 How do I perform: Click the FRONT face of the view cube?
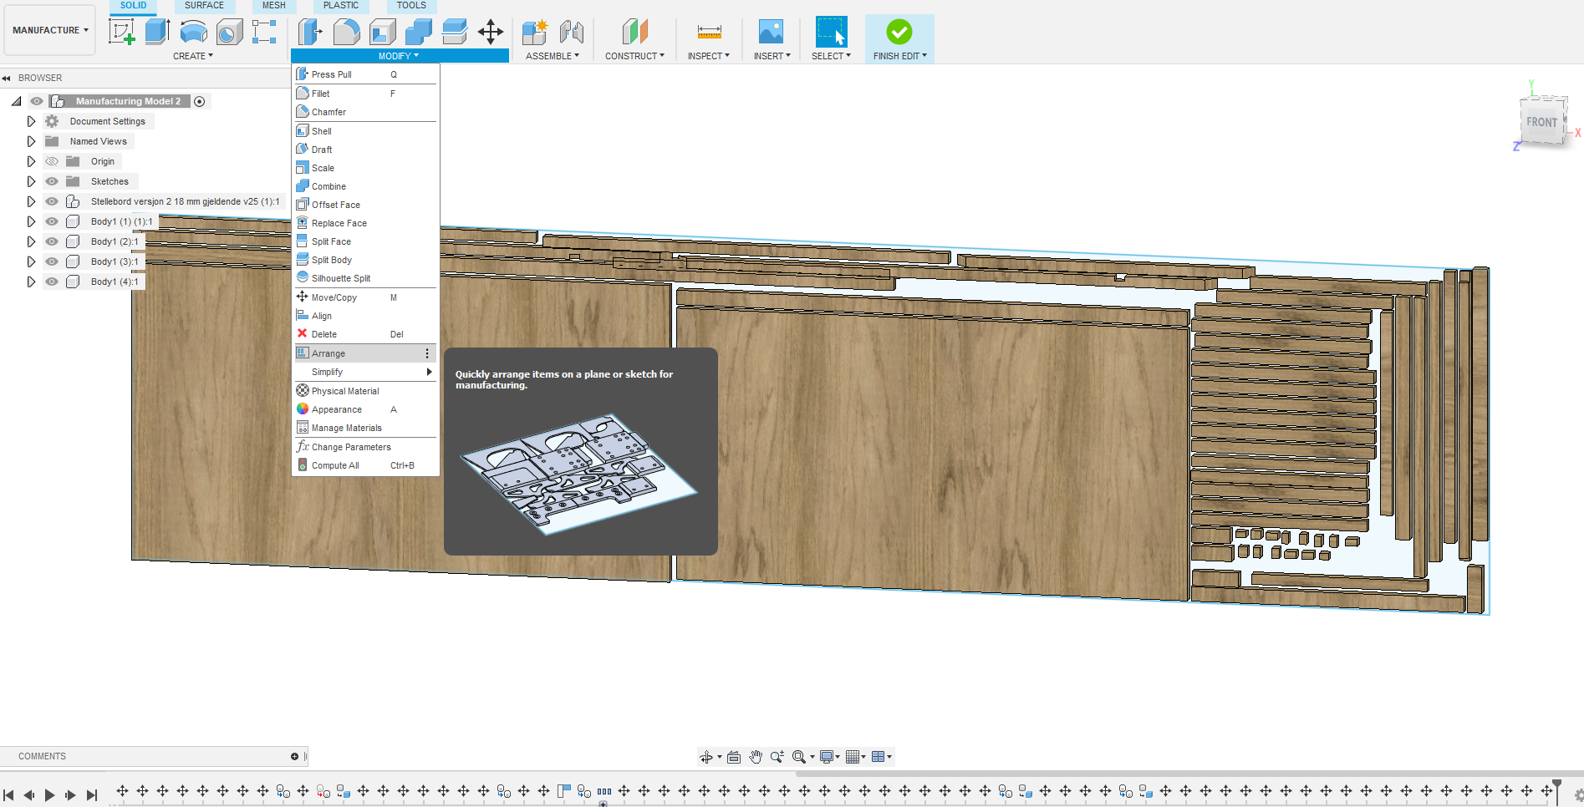click(x=1541, y=122)
